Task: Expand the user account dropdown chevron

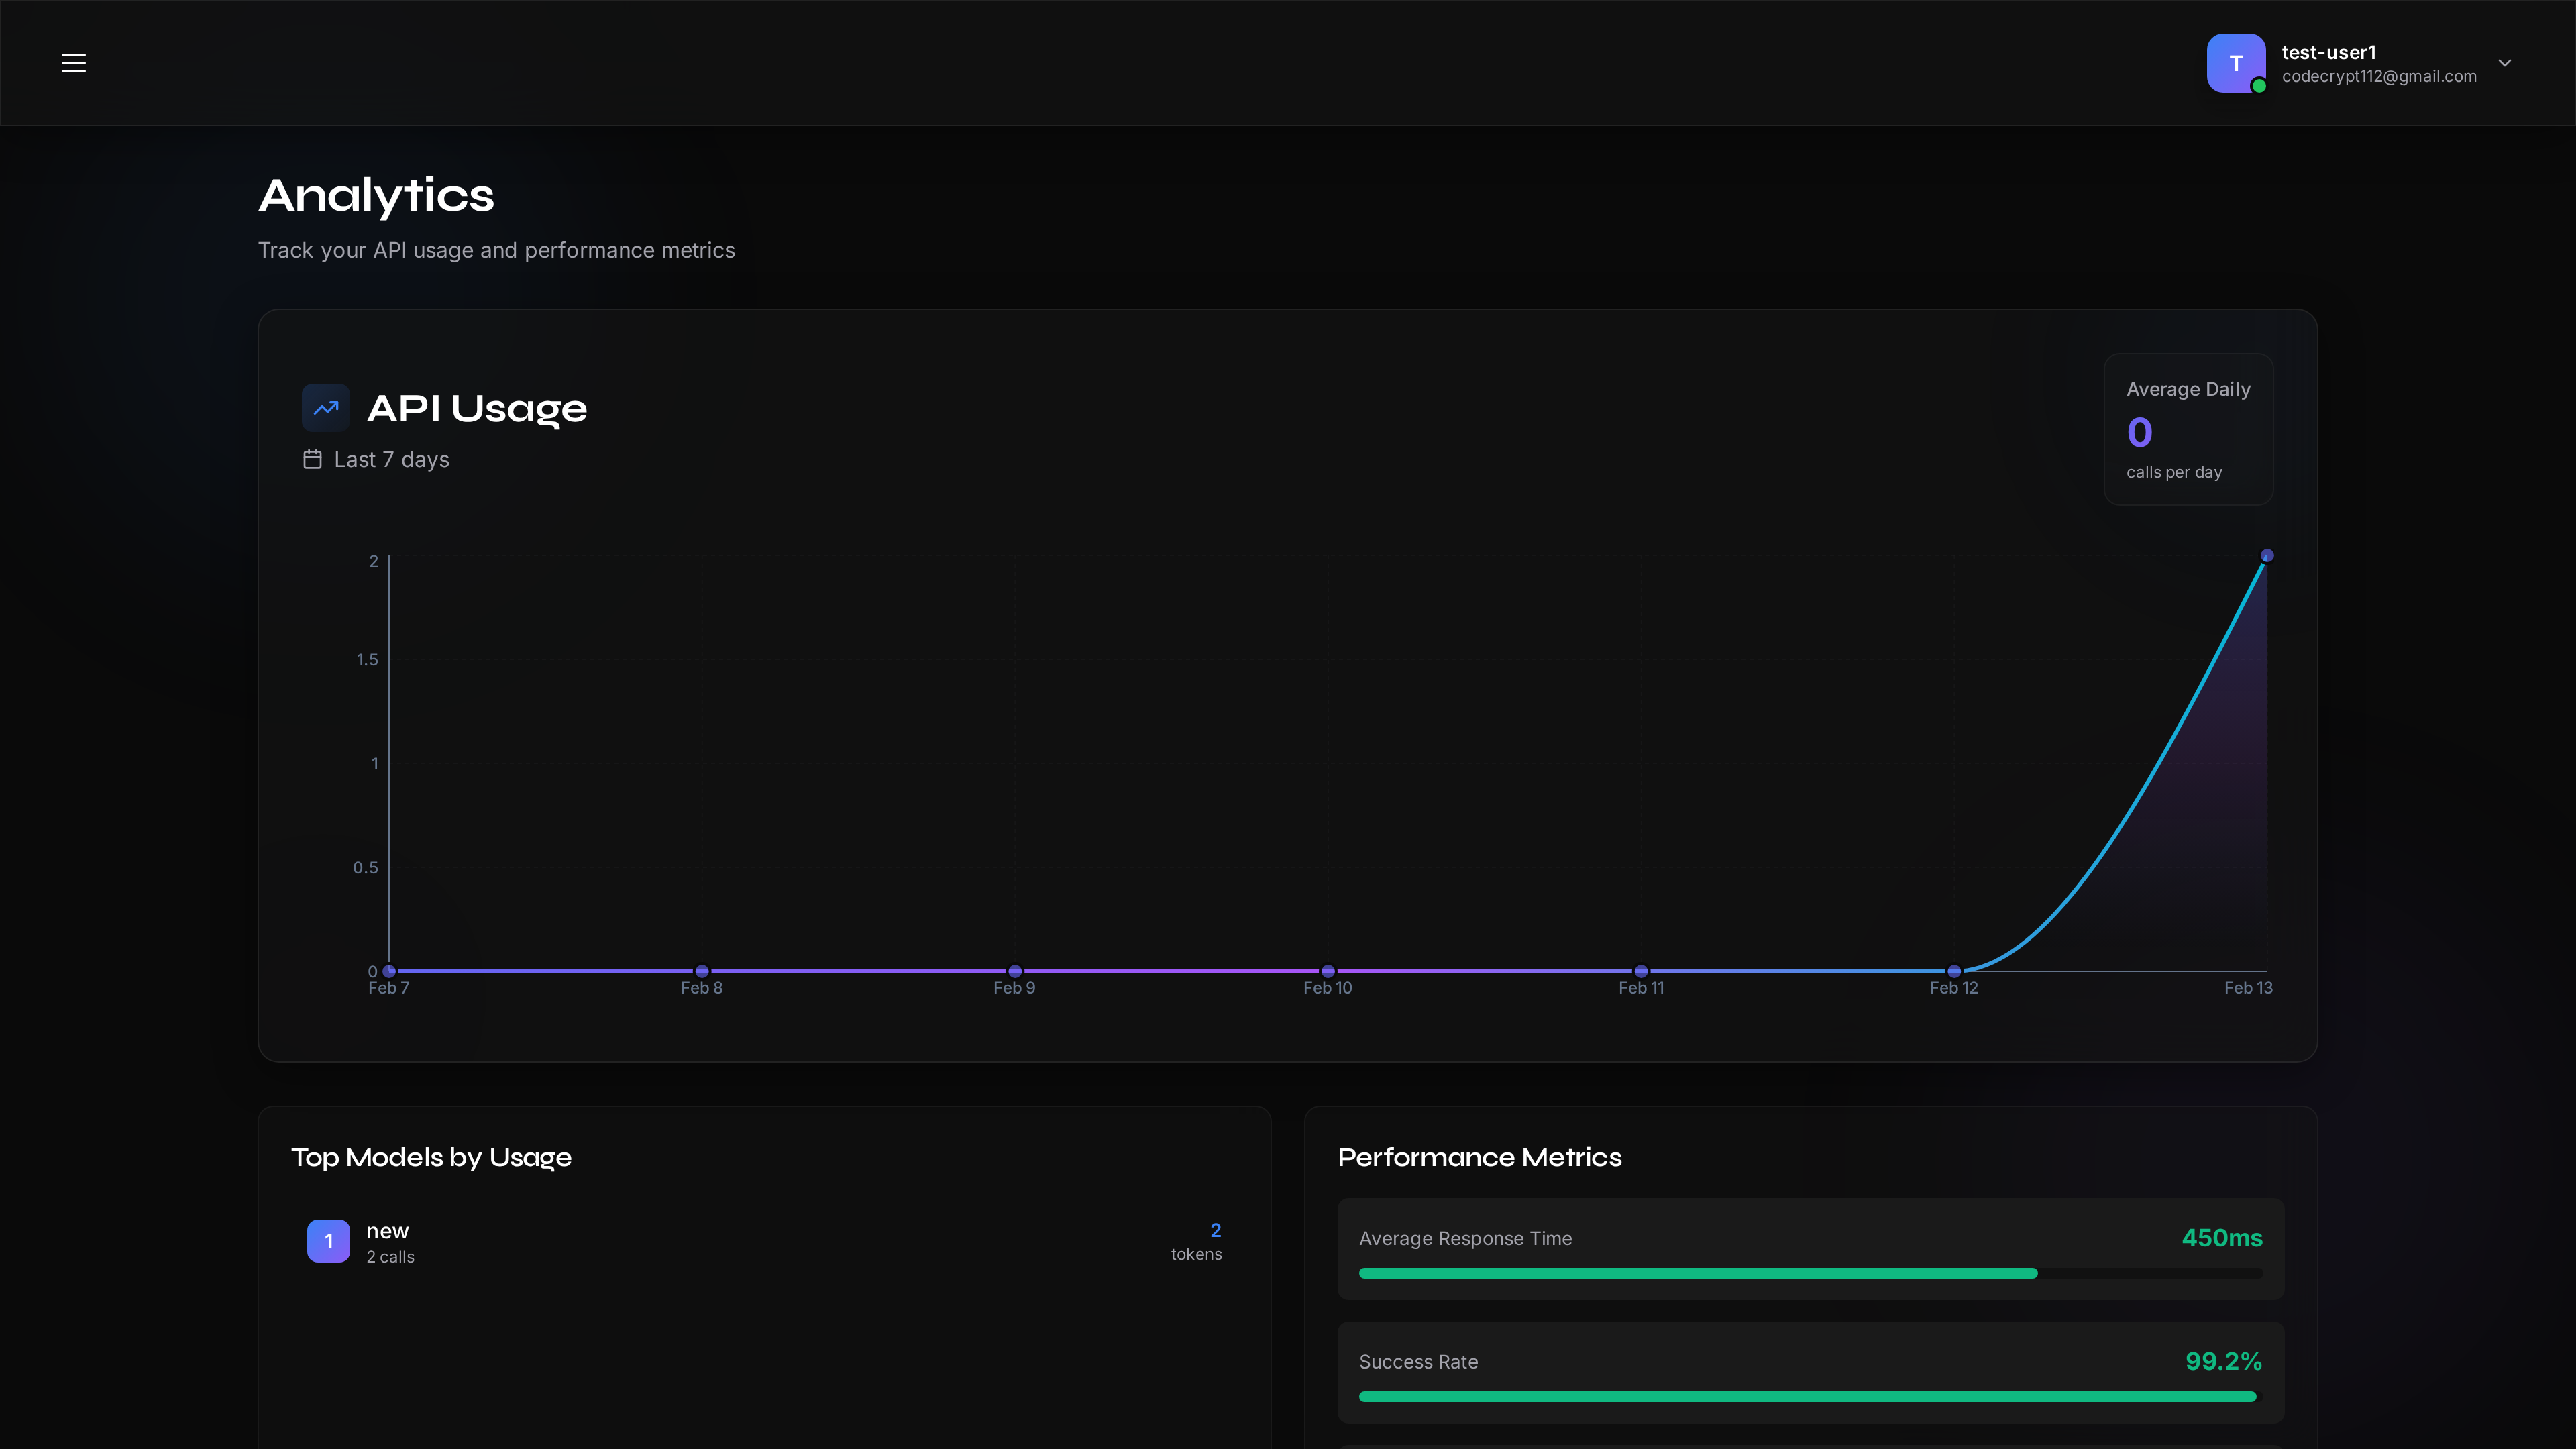Action: [x=2504, y=63]
